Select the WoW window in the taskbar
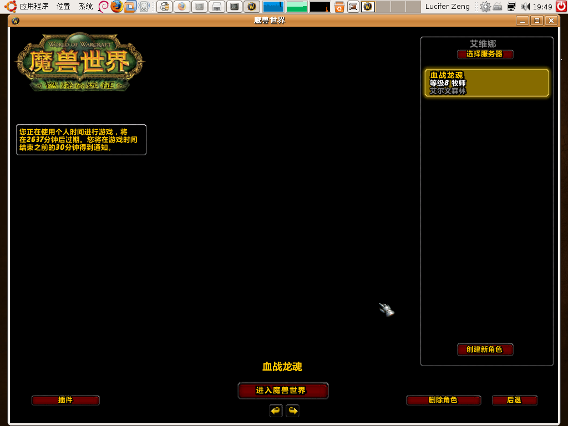 (x=252, y=7)
